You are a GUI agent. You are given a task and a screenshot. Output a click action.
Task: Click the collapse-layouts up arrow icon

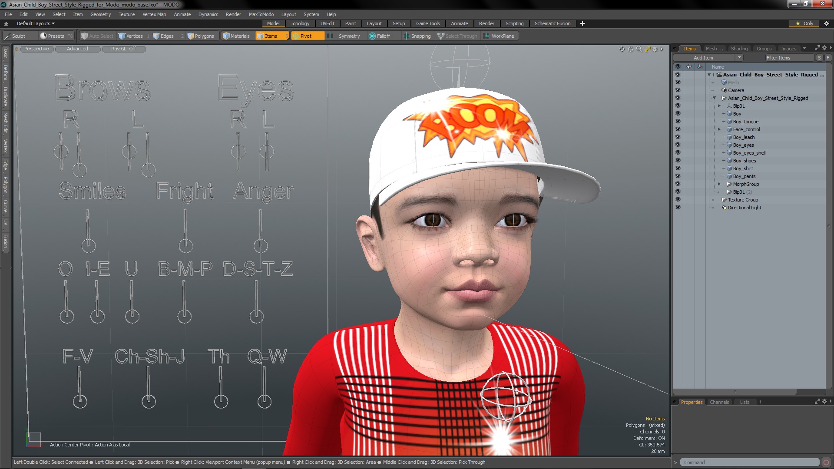(x=6, y=23)
